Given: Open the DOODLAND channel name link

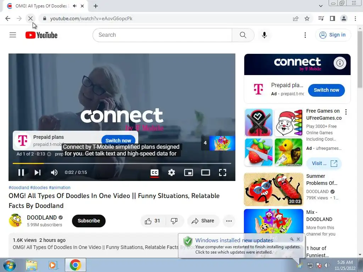Looking at the screenshot, I should (x=42, y=218).
